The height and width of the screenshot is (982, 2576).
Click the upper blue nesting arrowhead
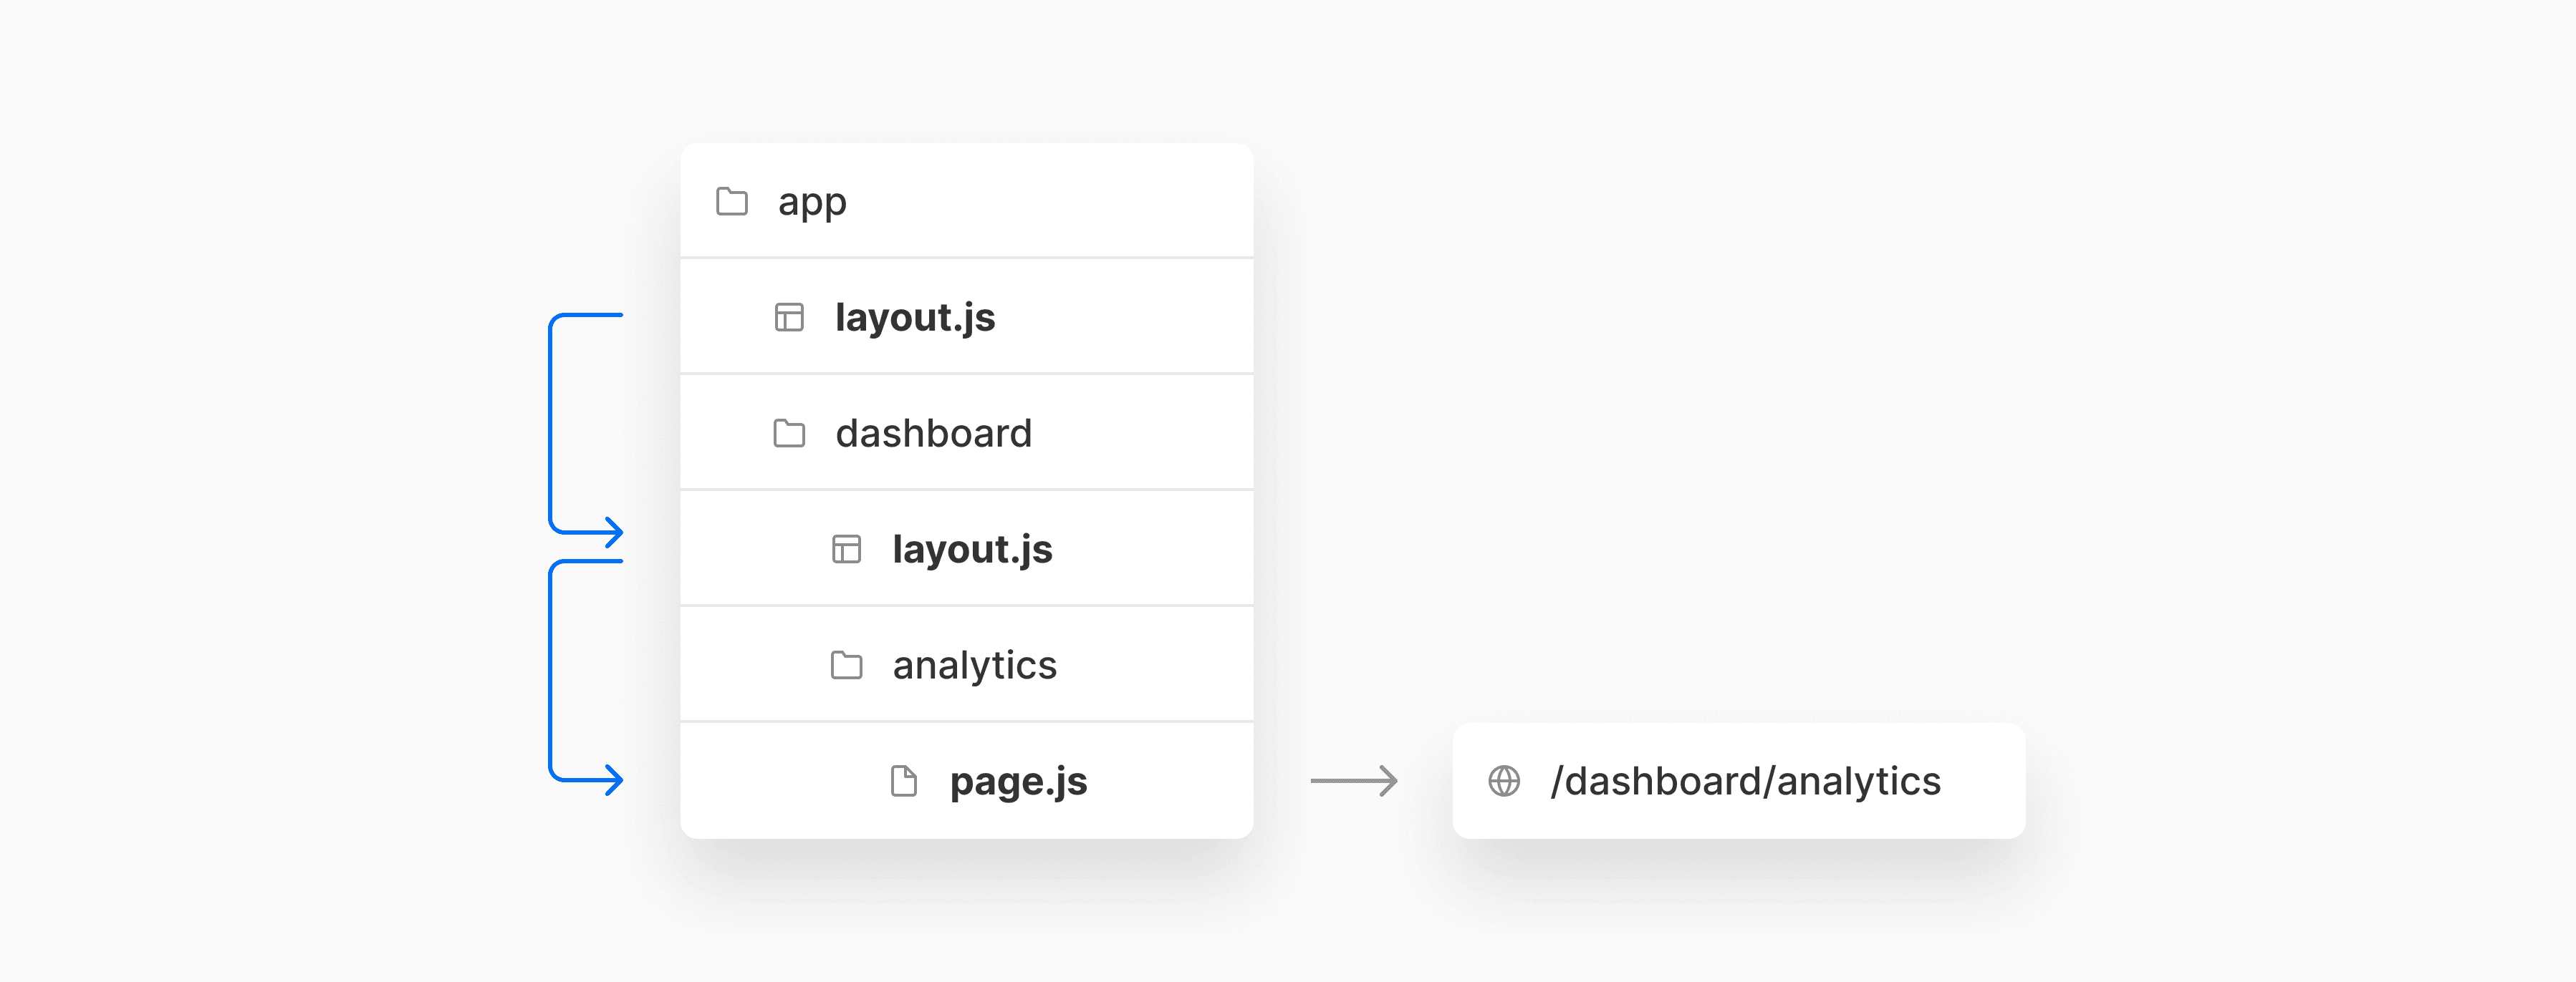612,532
